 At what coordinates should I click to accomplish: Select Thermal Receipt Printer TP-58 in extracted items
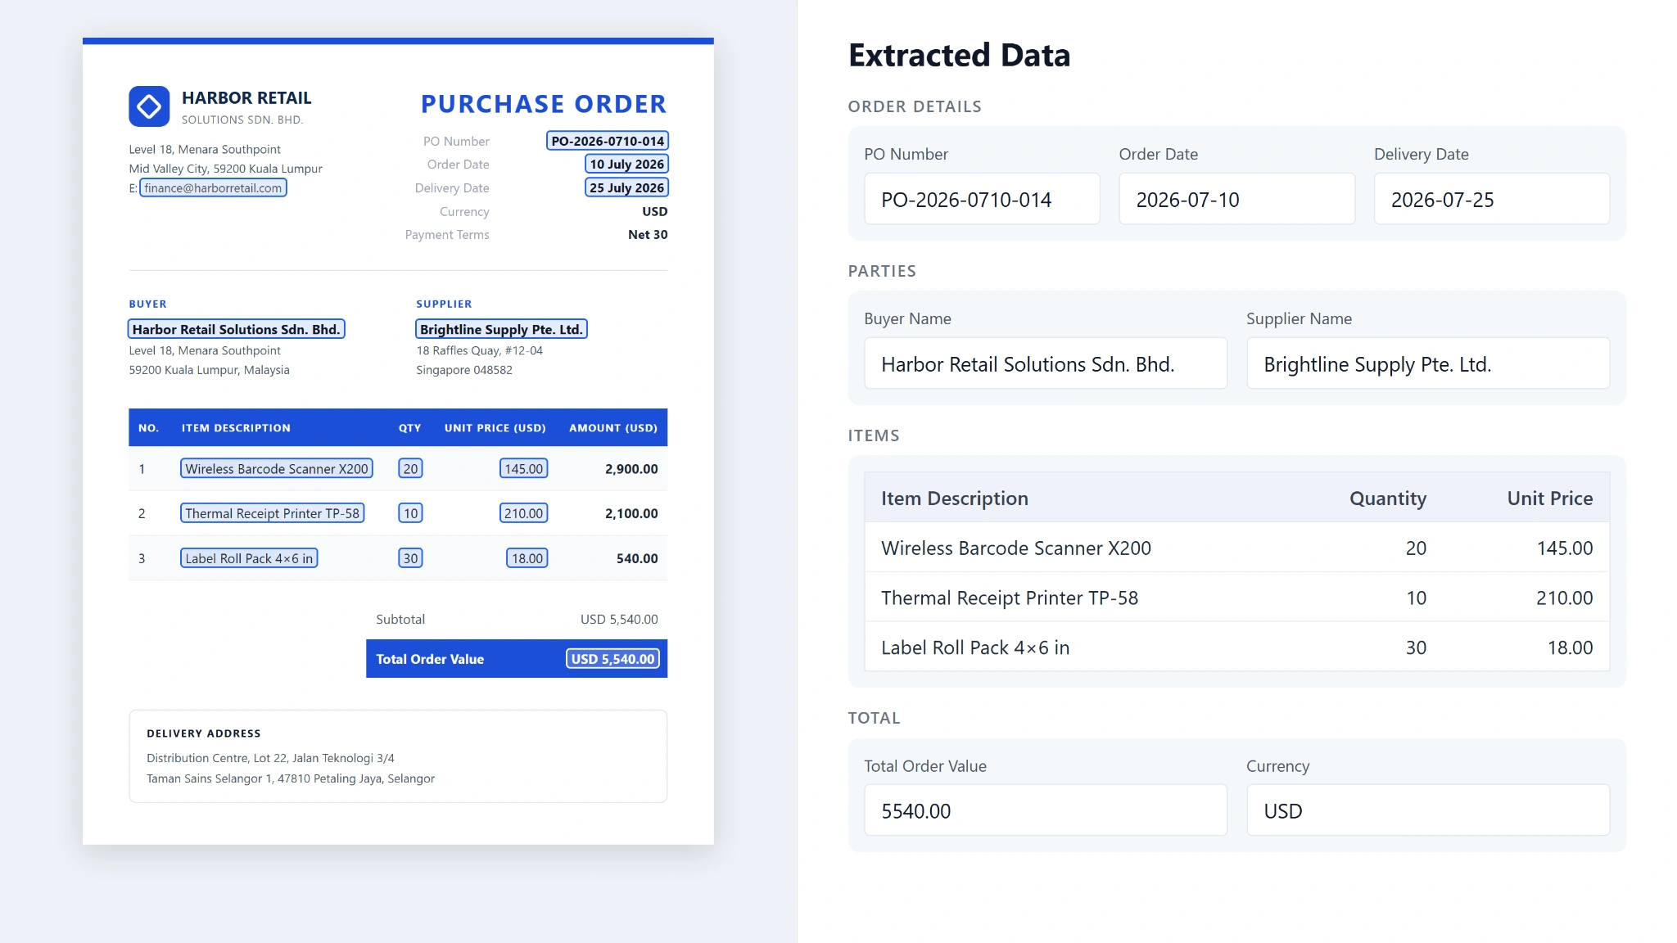[x=1010, y=598]
